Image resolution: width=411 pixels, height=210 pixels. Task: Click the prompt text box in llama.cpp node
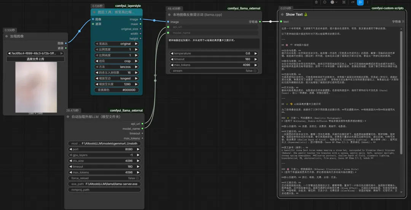[x=214, y=43]
